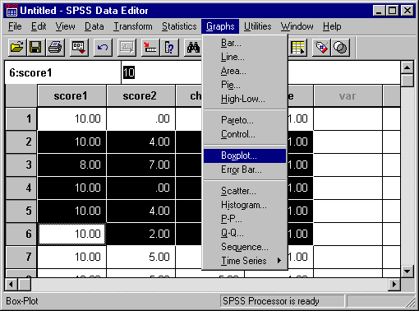Choose Line... from Graphs menu
Image resolution: width=419 pixels, height=311 pixels.
coord(245,57)
